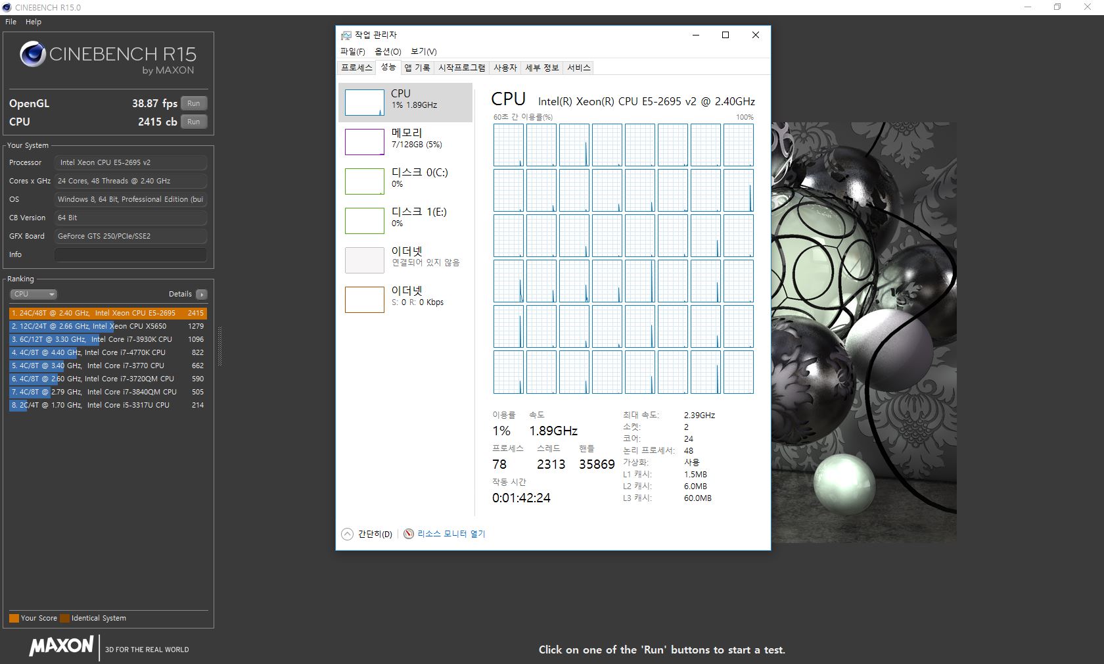Select ranking row Intel Xeon CPU X5650
This screenshot has height=664, width=1104.
[x=108, y=326]
